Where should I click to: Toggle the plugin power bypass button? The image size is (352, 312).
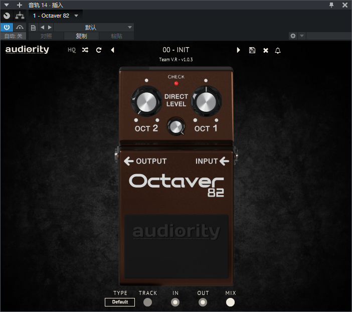pyautogui.click(x=7, y=27)
